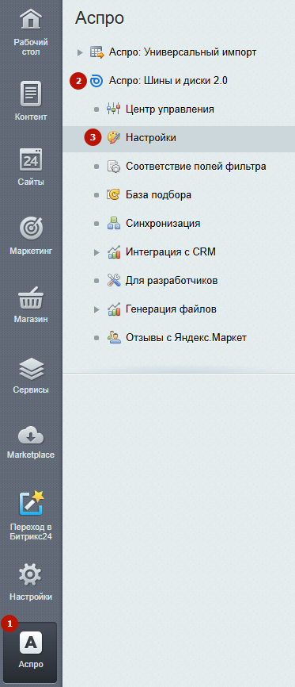Click the Шины и диски spiral icon
Screen dimensions: 295x687
tap(96, 81)
